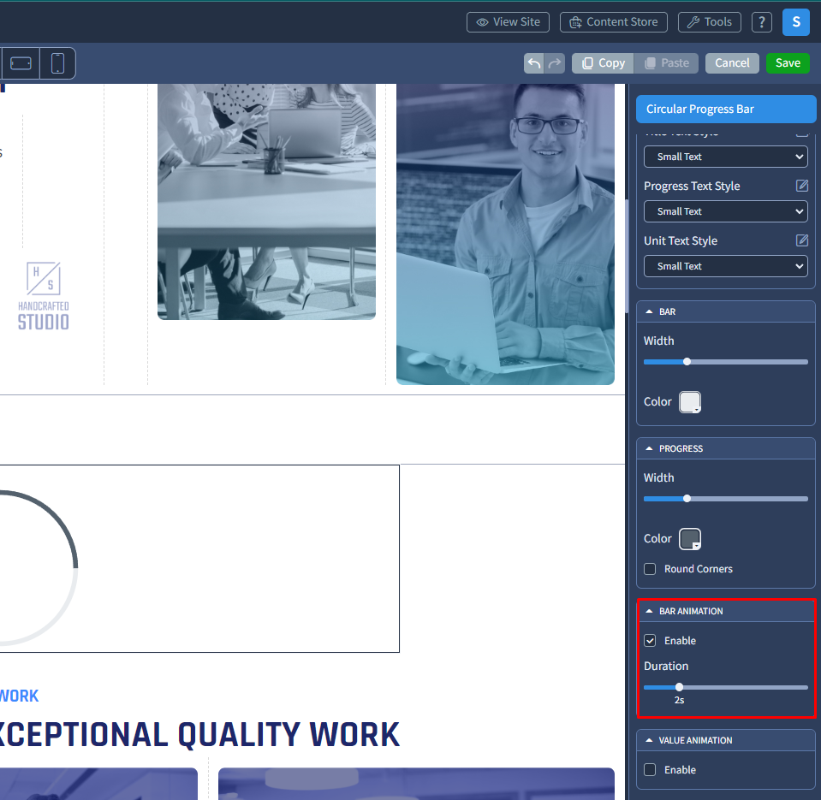Switch to tablet landscape preview icon

pyautogui.click(x=21, y=63)
